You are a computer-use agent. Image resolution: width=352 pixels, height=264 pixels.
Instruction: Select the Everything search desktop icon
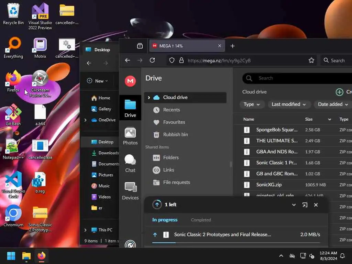13,48
